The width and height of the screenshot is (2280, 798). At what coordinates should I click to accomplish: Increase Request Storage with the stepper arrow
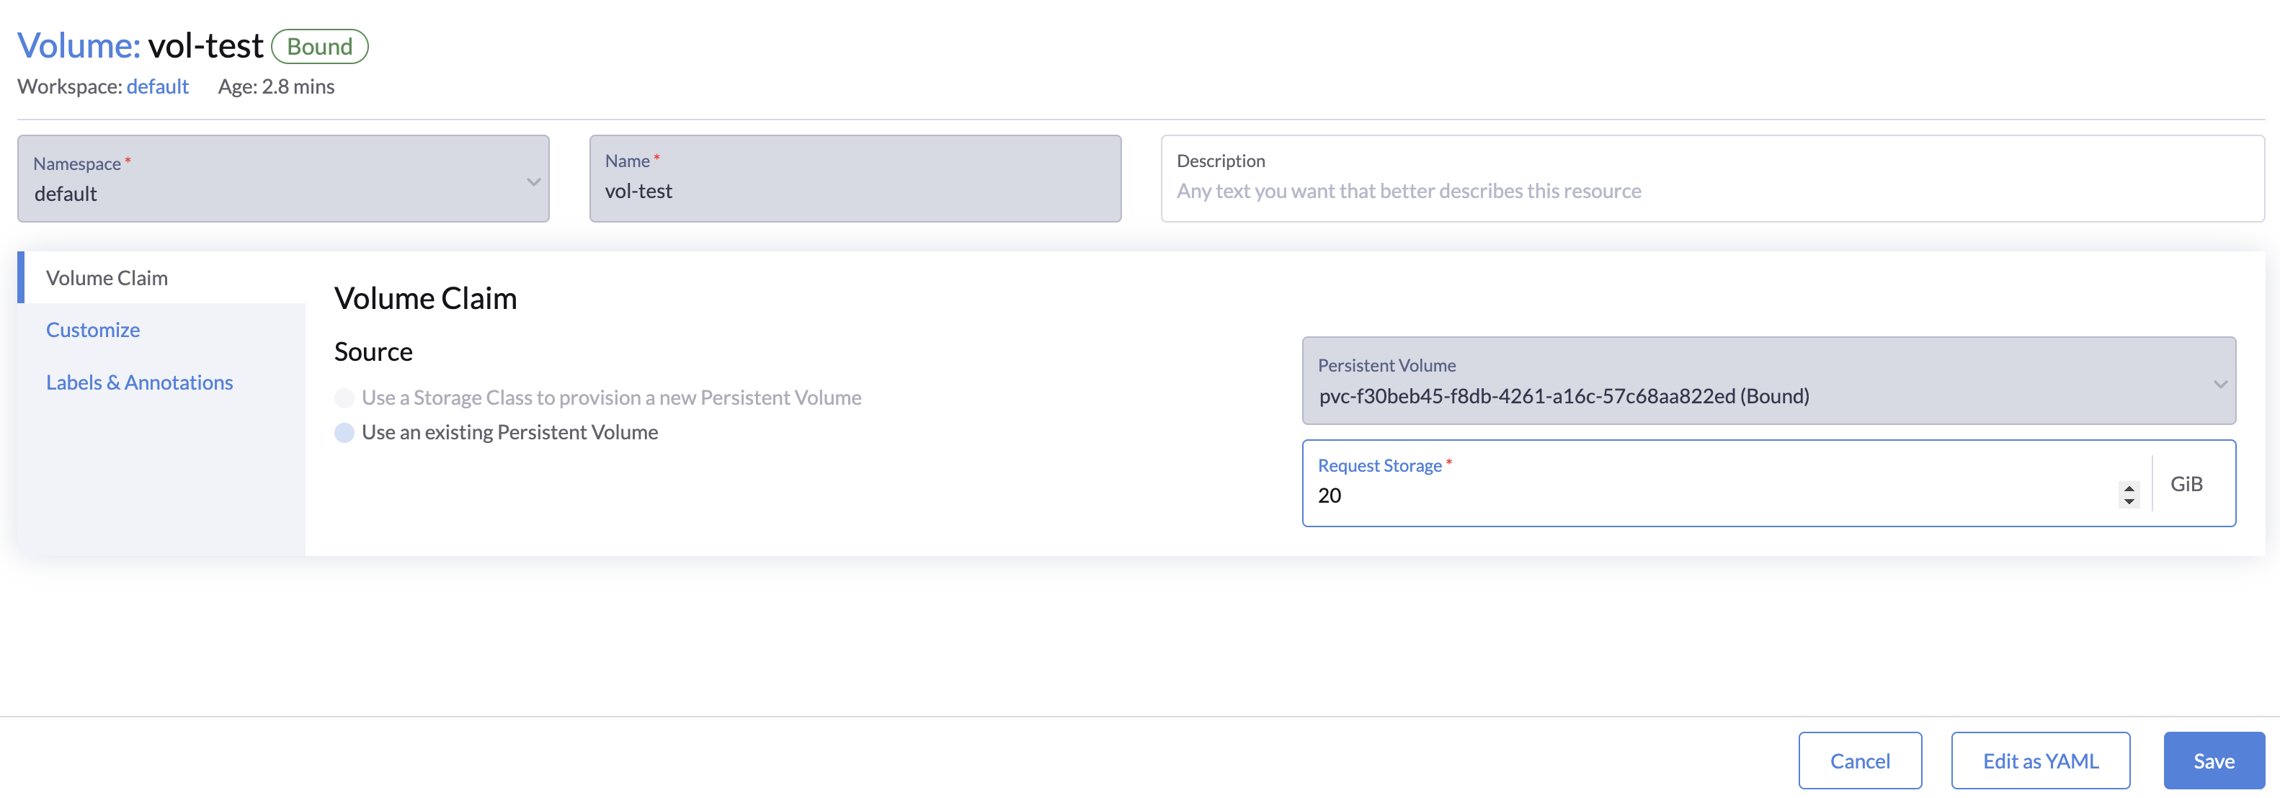(2129, 488)
